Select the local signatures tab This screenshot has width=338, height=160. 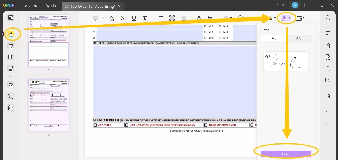pos(273,39)
